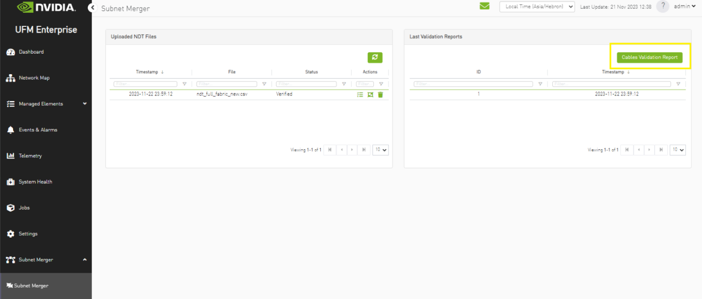The image size is (702, 299).
Task: Go to the Dashboard page
Action: tap(31, 52)
